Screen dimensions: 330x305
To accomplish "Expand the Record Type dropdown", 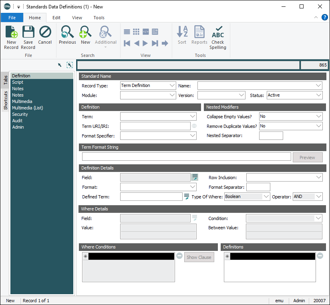I will 172,85.
